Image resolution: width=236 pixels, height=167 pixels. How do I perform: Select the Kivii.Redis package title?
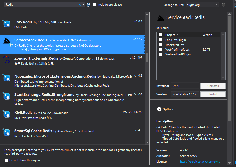23,113
